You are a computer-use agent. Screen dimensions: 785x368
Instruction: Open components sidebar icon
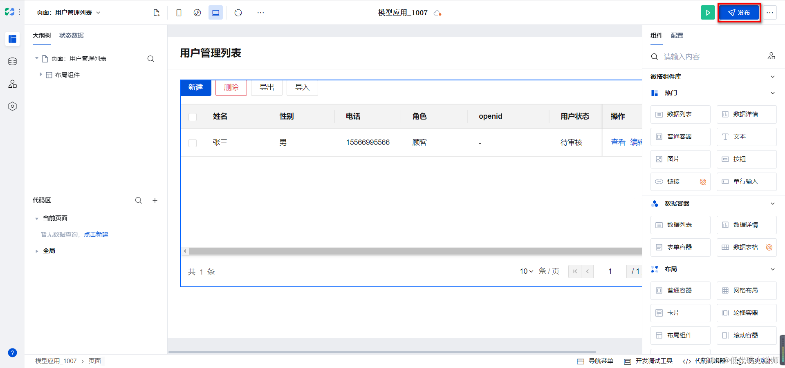(x=13, y=84)
